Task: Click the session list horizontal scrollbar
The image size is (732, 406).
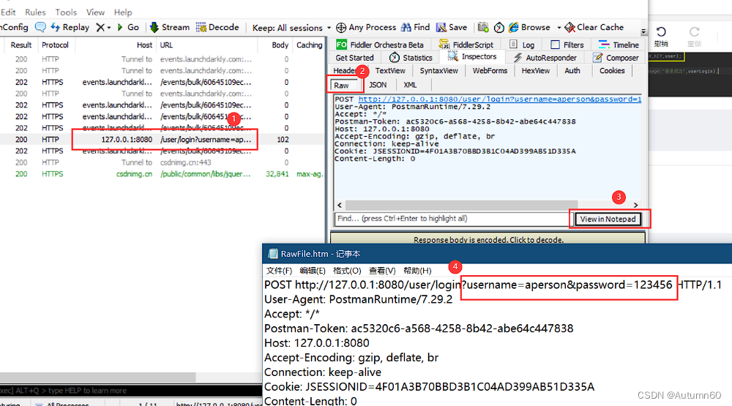Action: [97, 377]
